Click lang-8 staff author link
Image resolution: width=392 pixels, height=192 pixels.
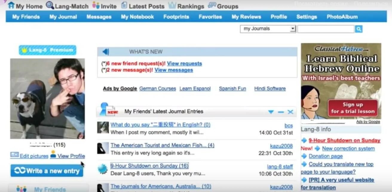pos(280,167)
